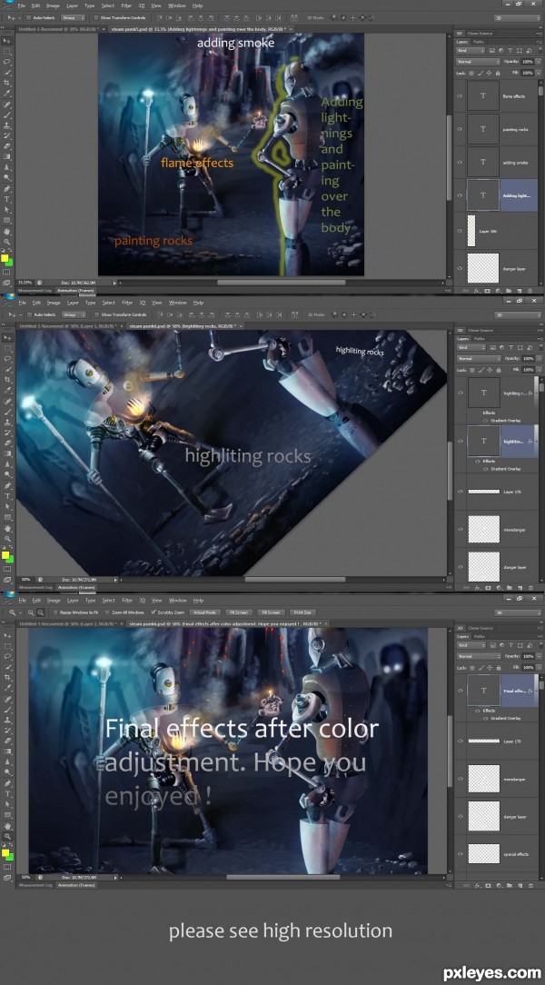
Task: Select the Type tool in the adding smoke window
Action: 7,198
